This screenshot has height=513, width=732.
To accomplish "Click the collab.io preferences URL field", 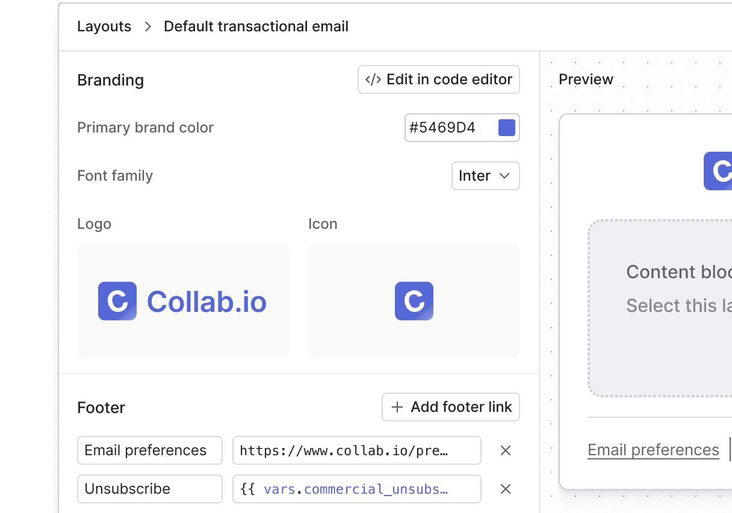I will click(356, 450).
